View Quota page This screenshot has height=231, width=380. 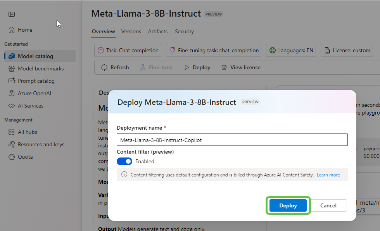point(25,157)
